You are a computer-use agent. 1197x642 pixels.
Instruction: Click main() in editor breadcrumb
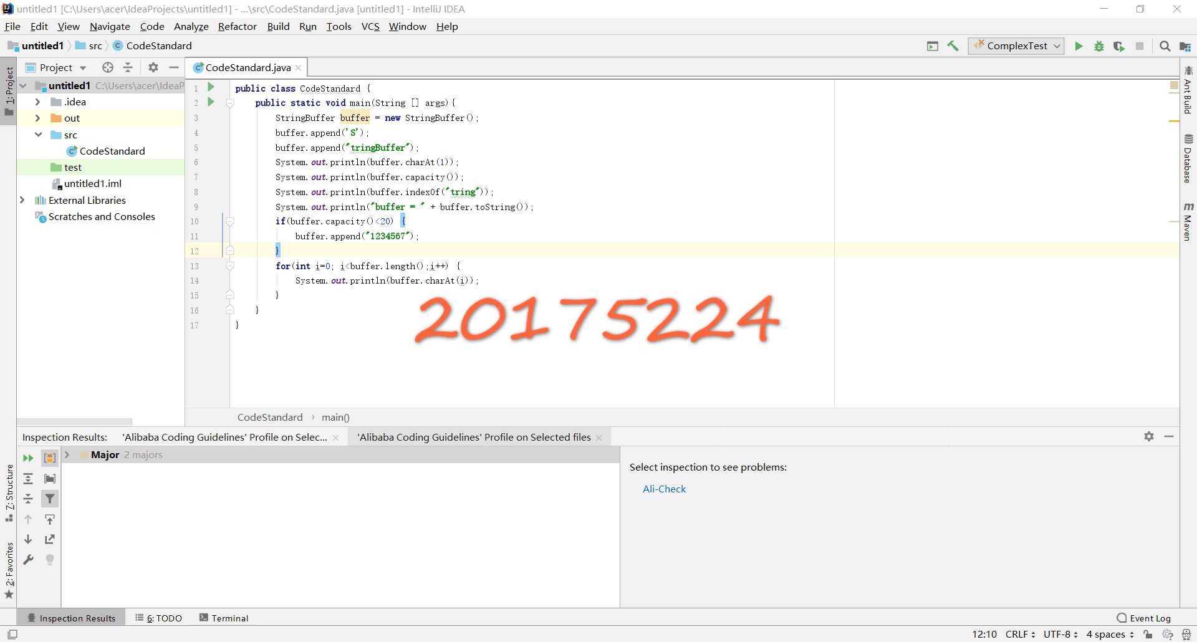(335, 418)
